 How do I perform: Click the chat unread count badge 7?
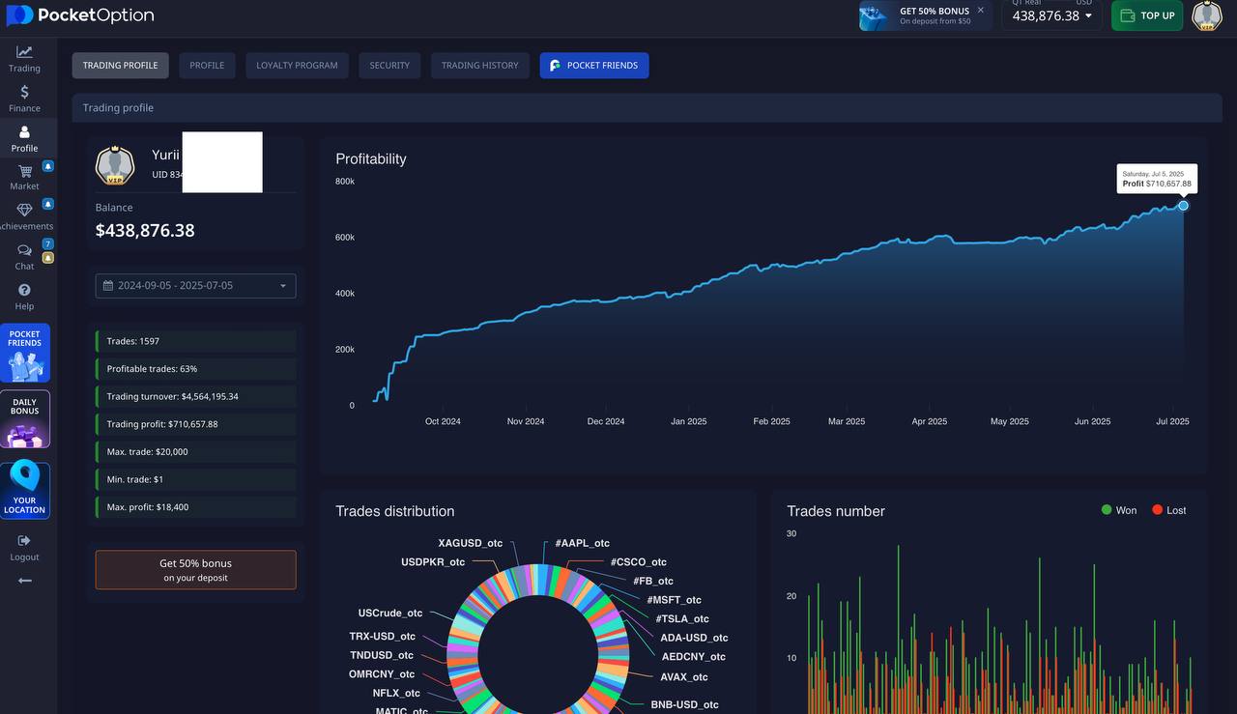pyautogui.click(x=48, y=243)
